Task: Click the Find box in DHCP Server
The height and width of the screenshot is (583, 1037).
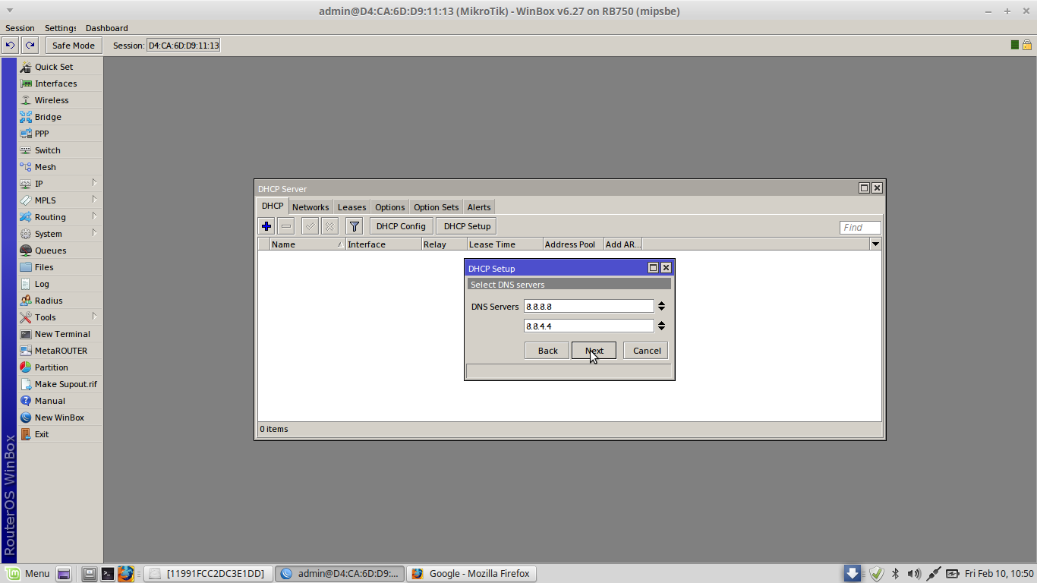Action: point(860,227)
